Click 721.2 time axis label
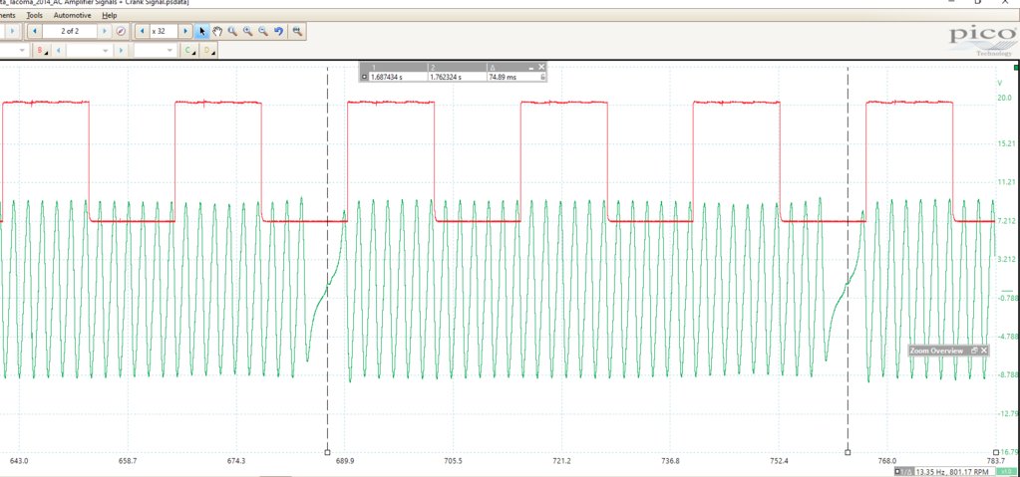 [x=562, y=461]
